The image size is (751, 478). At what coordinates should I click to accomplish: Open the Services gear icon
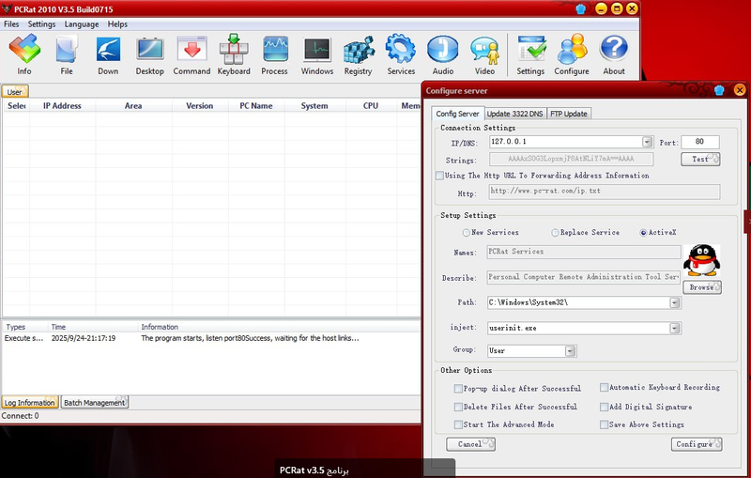click(x=401, y=54)
